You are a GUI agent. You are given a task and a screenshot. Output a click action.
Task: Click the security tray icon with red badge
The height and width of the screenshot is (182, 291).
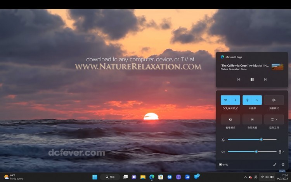250,177
